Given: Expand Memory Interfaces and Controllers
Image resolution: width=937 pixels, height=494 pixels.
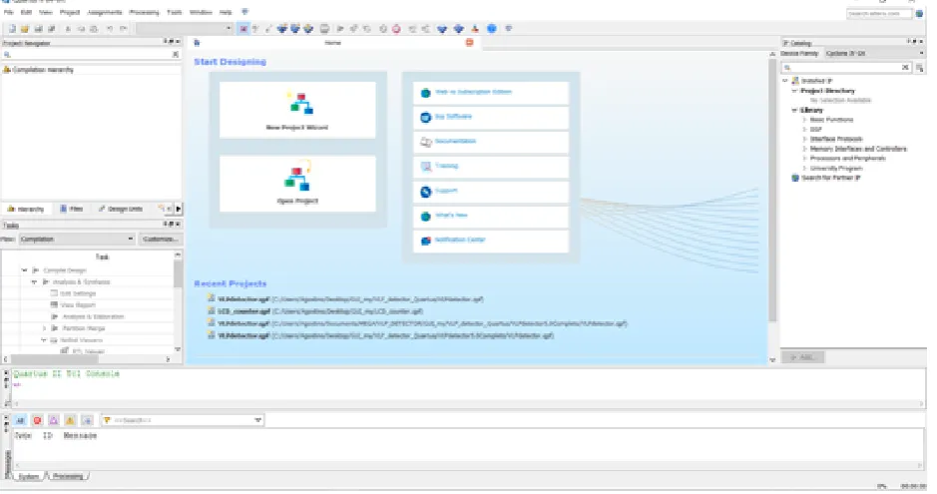Looking at the screenshot, I should pos(804,149).
